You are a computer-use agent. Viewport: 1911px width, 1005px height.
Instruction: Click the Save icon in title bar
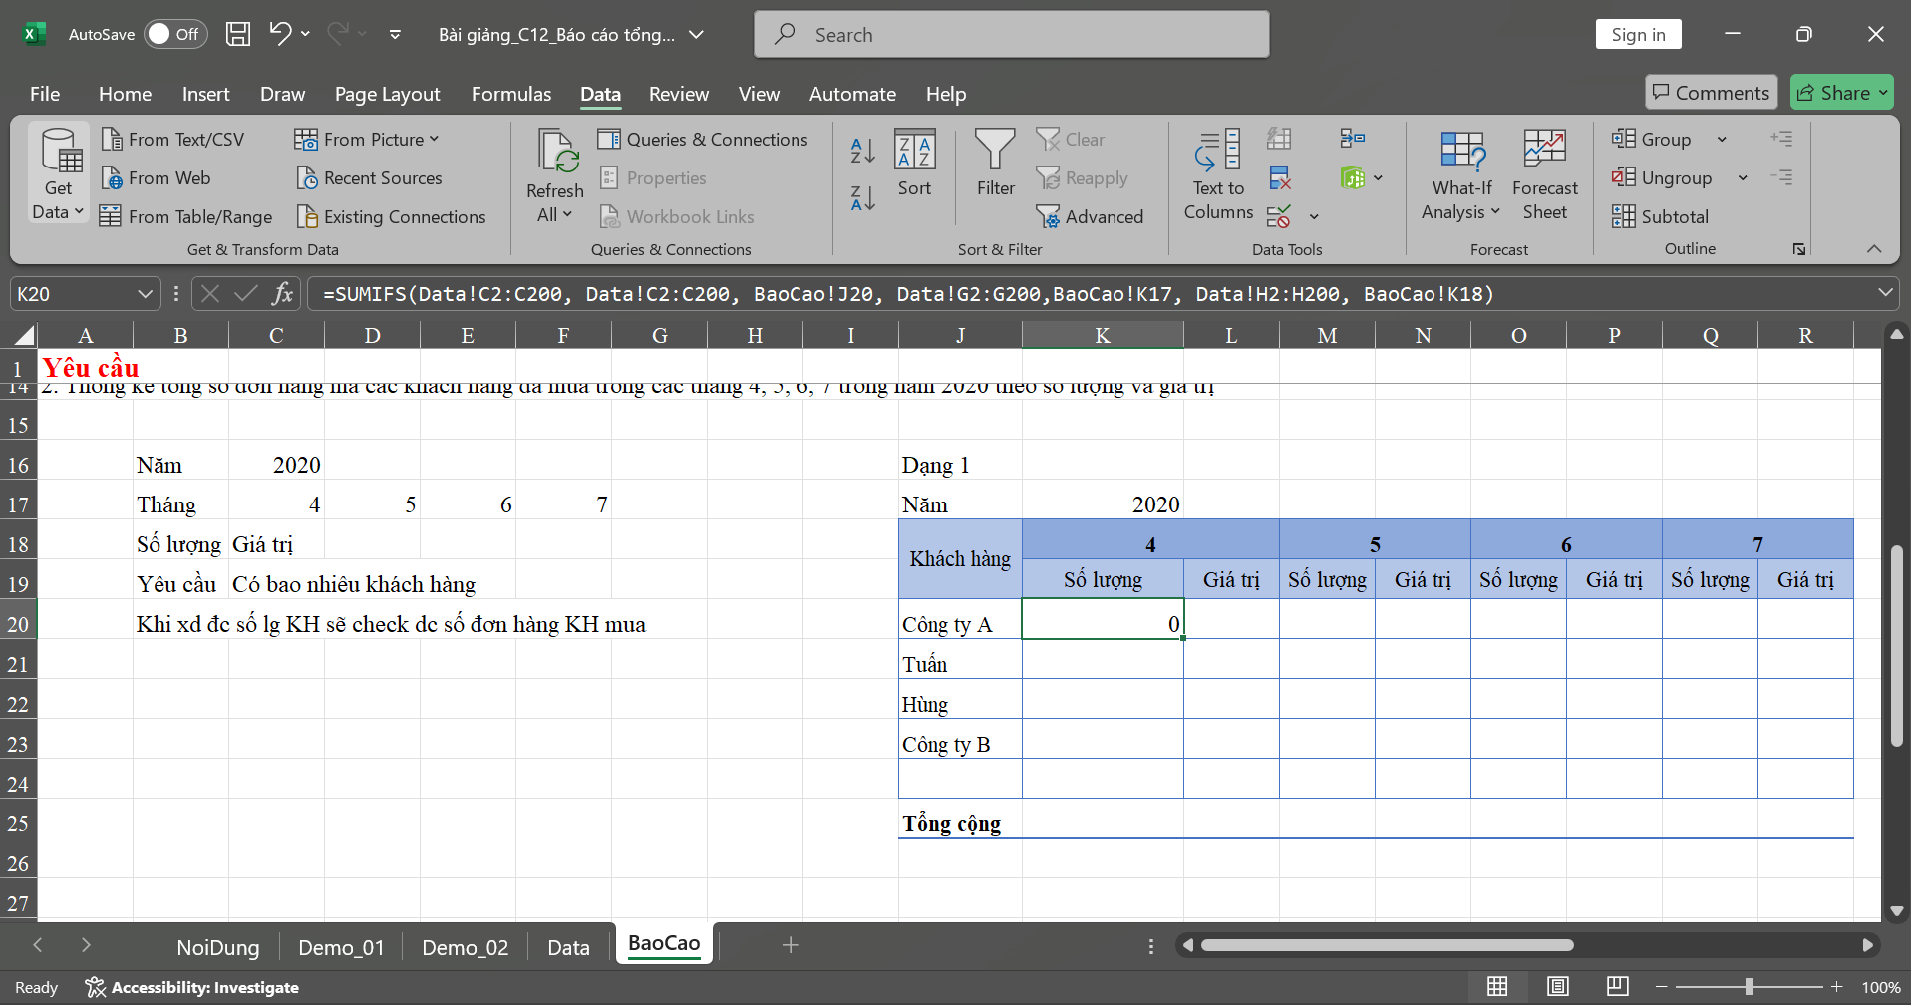pos(238,34)
